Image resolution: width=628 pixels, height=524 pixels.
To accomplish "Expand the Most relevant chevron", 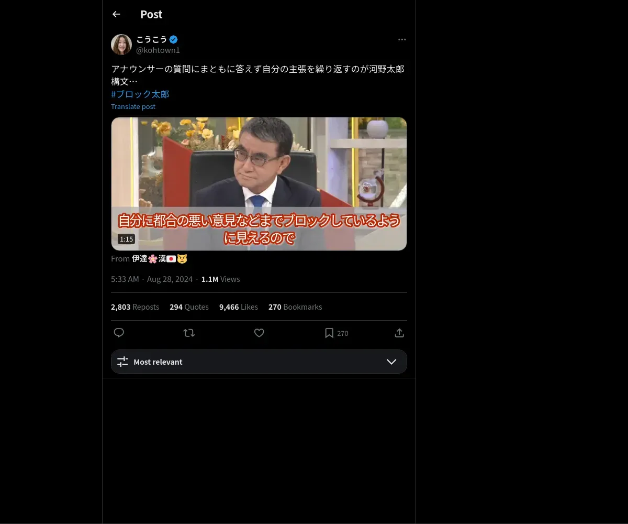I will pyautogui.click(x=391, y=362).
